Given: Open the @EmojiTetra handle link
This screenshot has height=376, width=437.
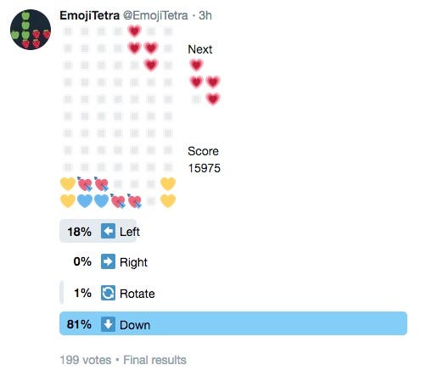Looking at the screenshot, I should pyautogui.click(x=155, y=15).
